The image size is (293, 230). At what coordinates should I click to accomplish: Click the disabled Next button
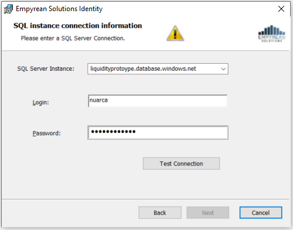pyautogui.click(x=207, y=212)
